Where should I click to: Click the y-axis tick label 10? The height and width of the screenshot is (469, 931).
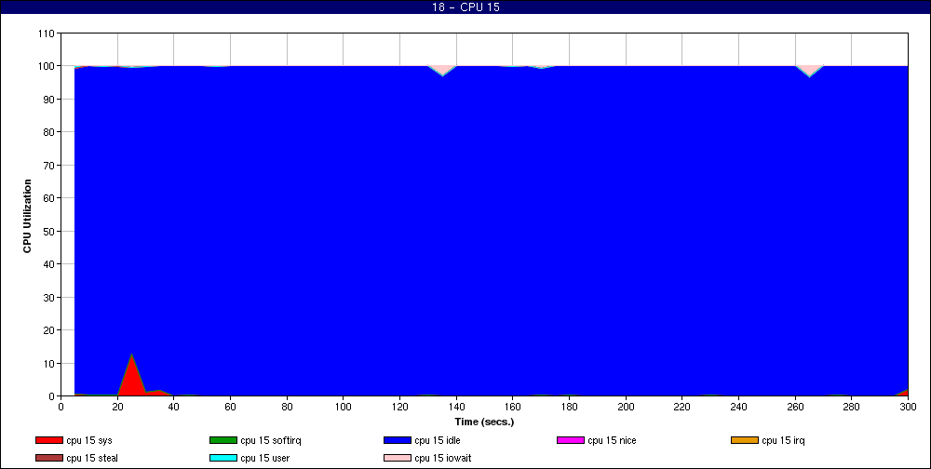(x=48, y=363)
